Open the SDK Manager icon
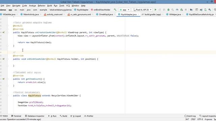The image size is (216, 121). [x=210, y=10]
